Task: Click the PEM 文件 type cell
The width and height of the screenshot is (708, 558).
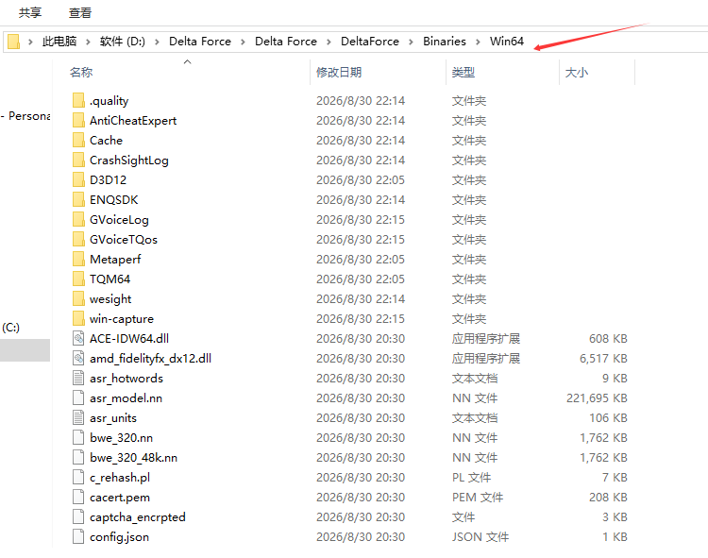Action: point(478,498)
